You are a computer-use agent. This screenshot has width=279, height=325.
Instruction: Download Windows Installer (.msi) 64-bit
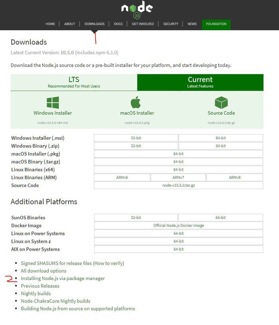221,138
